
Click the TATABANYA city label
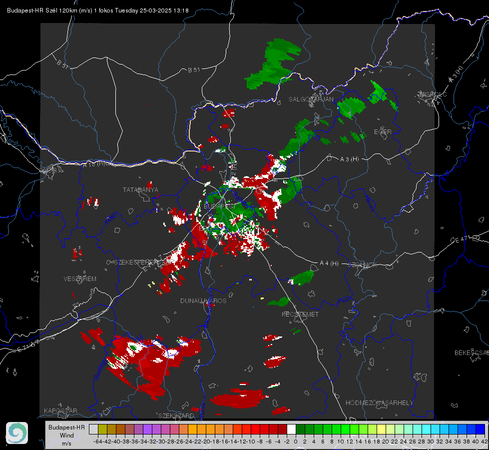[140, 189]
